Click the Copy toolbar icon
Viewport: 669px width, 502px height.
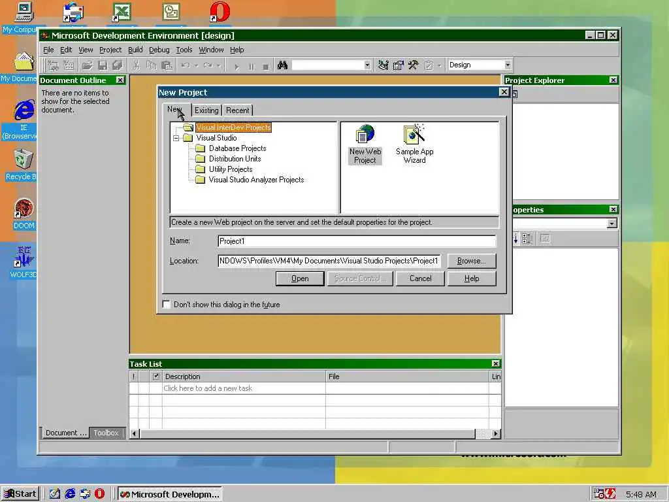152,65
